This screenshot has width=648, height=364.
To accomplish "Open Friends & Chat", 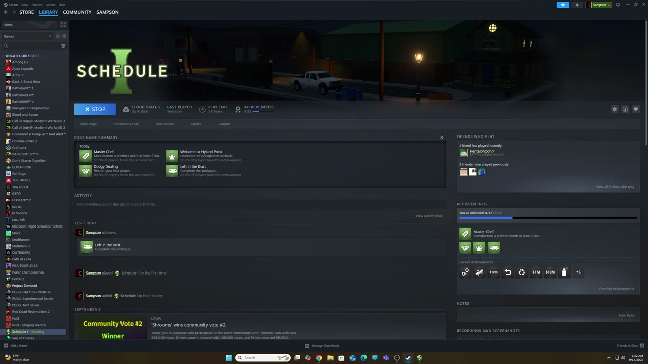I will (630, 346).
